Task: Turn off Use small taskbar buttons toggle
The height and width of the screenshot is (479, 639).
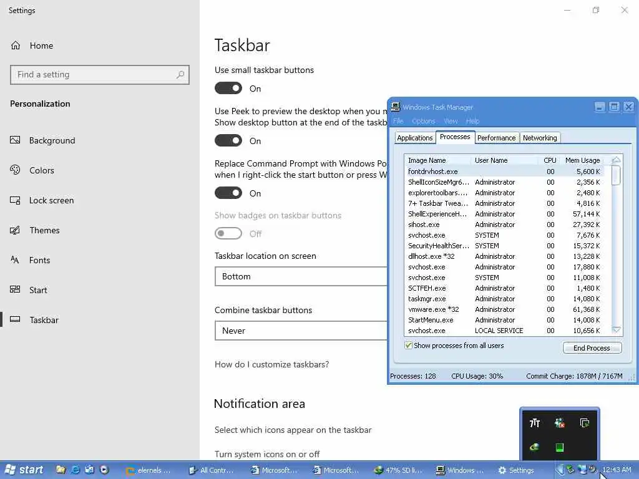Action: tap(228, 89)
